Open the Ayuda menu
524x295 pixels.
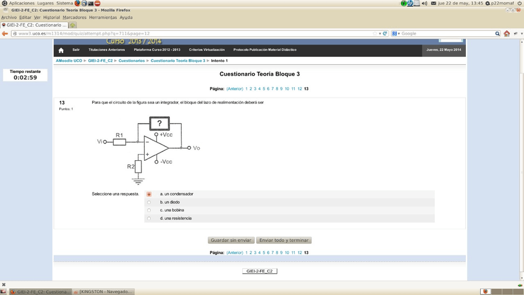(126, 17)
